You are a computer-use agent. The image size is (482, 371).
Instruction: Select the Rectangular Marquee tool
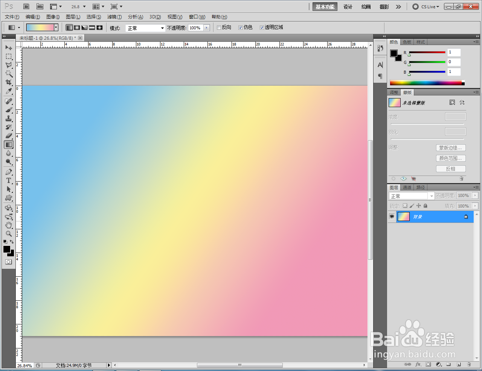(x=9, y=56)
